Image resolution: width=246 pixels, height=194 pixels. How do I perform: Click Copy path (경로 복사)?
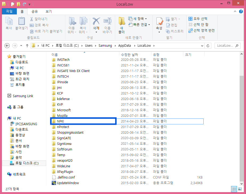(x=39, y=25)
